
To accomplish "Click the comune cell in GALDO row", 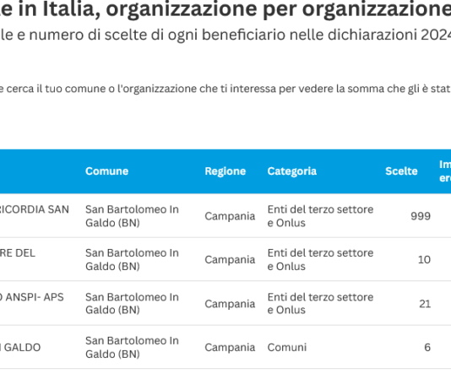I will coord(132,348).
